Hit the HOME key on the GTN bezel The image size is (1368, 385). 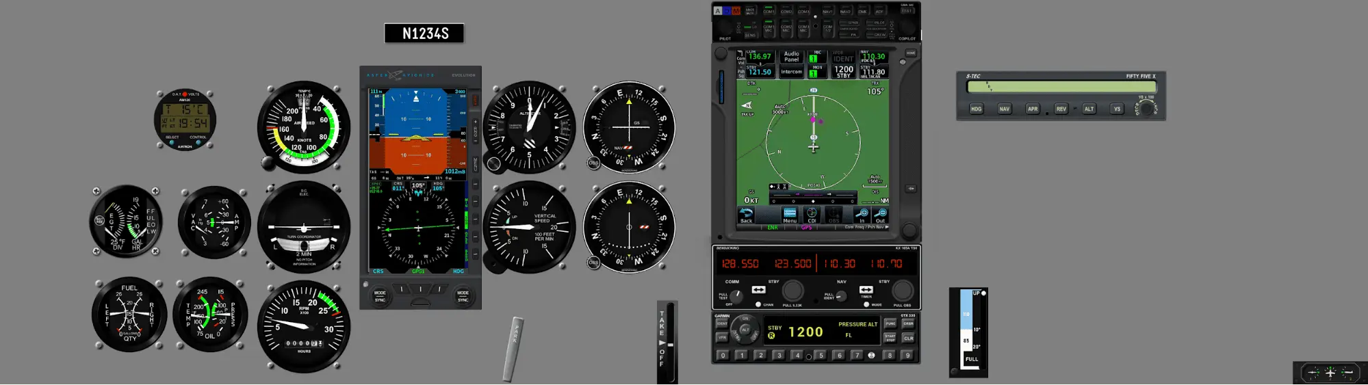tap(911, 53)
